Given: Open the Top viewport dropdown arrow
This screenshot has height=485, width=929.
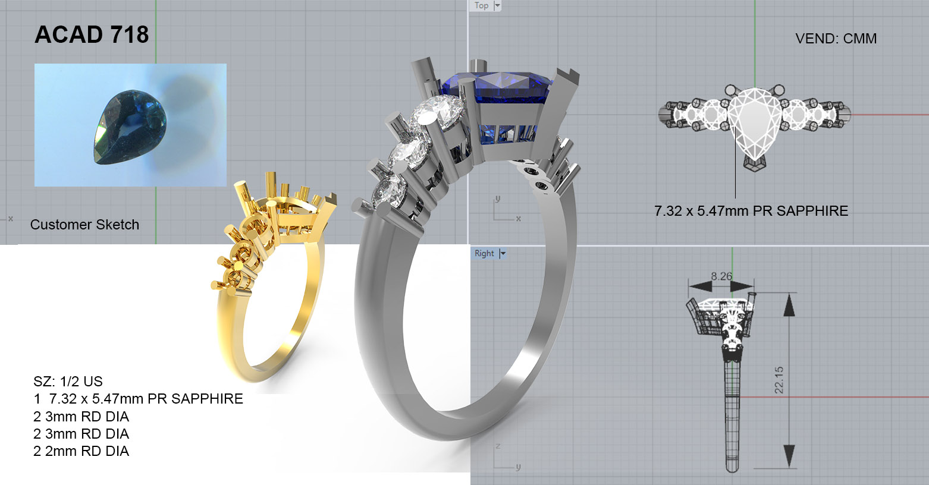Looking at the screenshot, I should [x=498, y=6].
